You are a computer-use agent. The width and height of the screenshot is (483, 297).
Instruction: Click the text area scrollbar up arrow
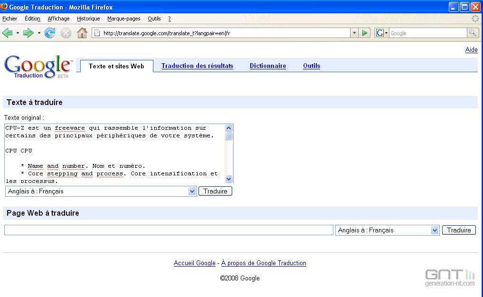(x=228, y=128)
